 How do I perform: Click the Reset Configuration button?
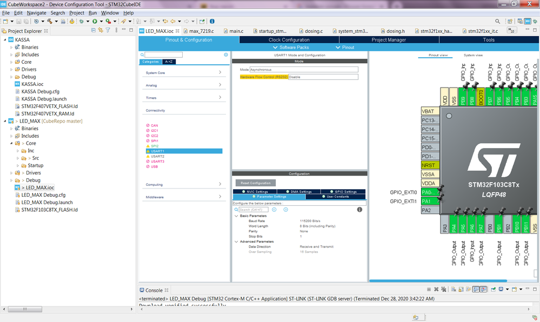click(256, 183)
